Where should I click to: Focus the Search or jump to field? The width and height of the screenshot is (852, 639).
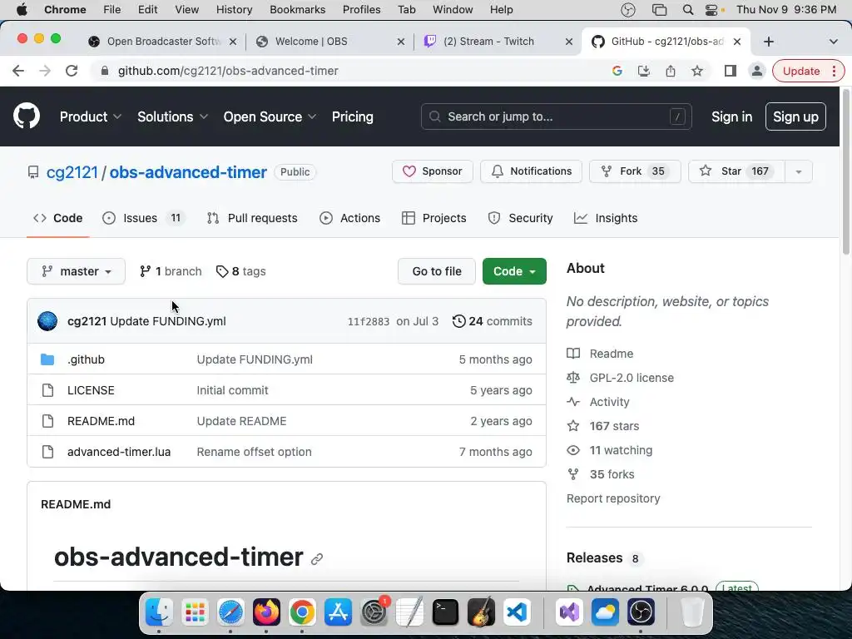click(x=556, y=116)
